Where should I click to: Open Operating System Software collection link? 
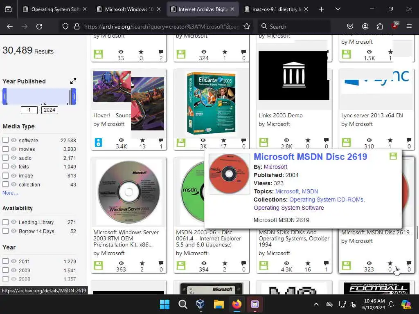pyautogui.click(x=288, y=208)
